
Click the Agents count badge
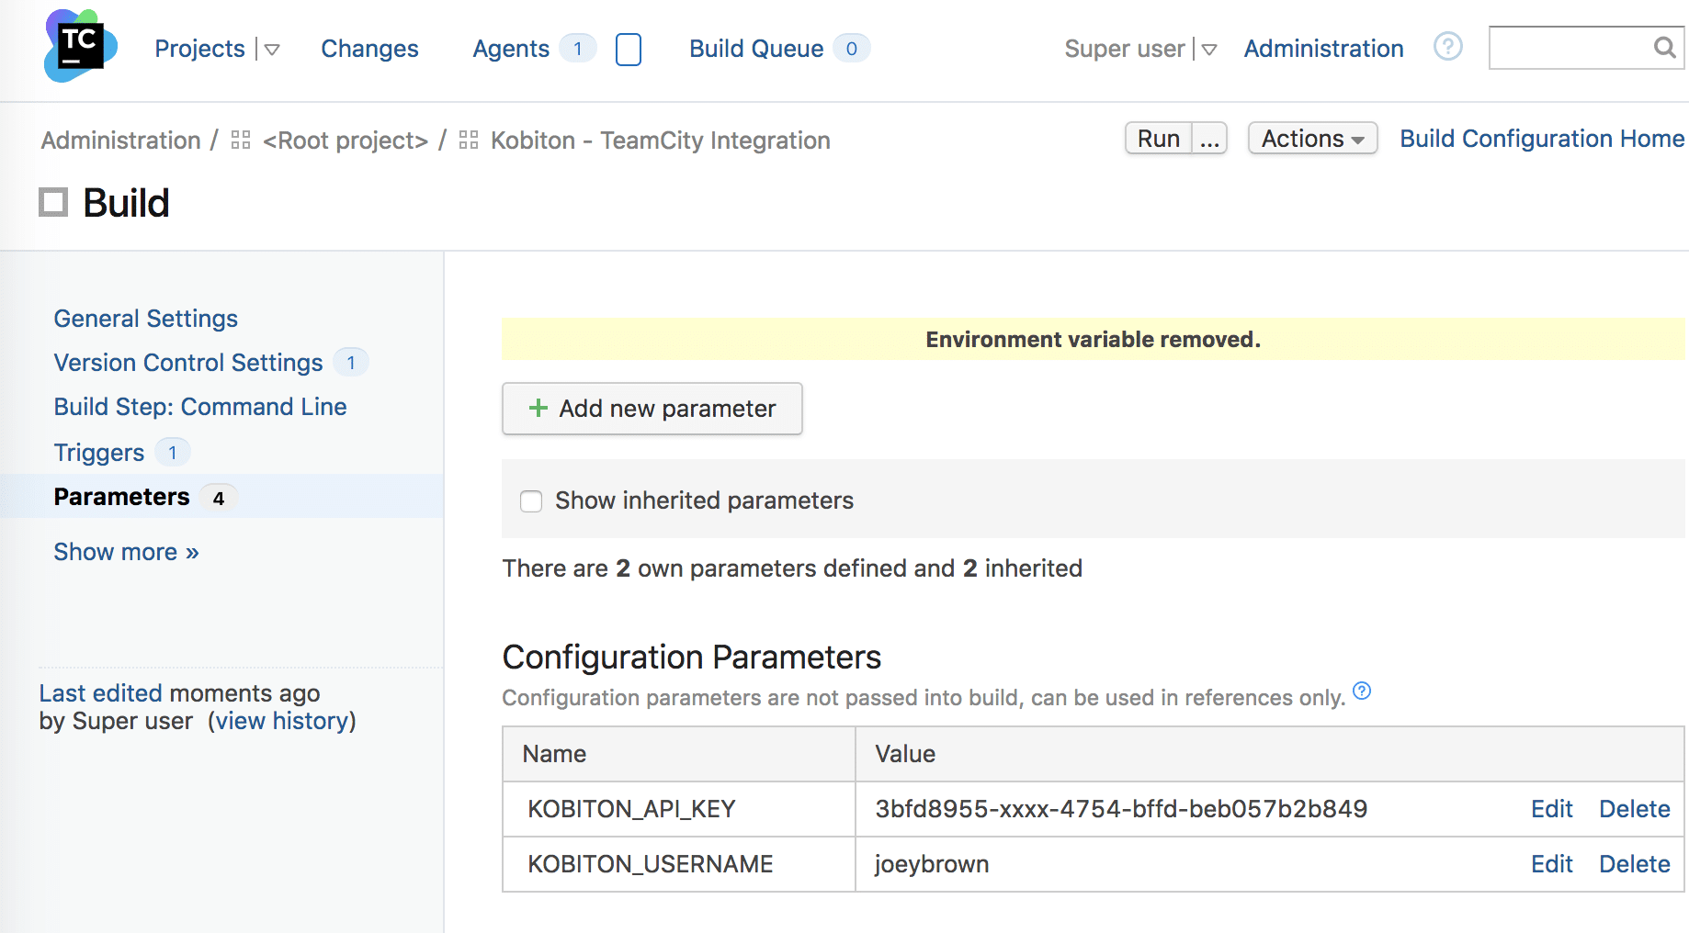point(578,49)
